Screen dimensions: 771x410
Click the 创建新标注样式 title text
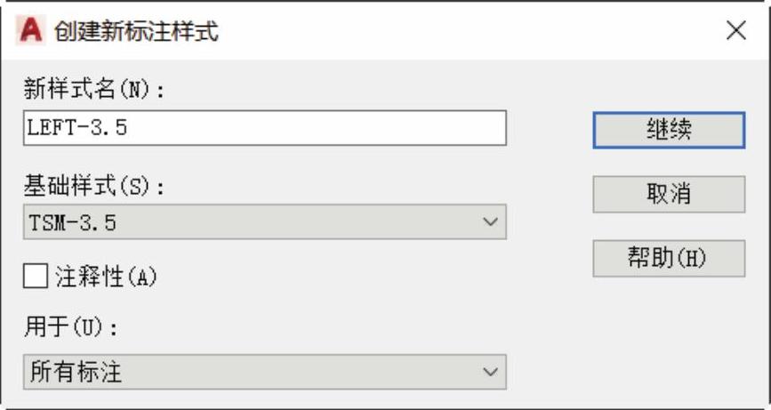(x=135, y=32)
